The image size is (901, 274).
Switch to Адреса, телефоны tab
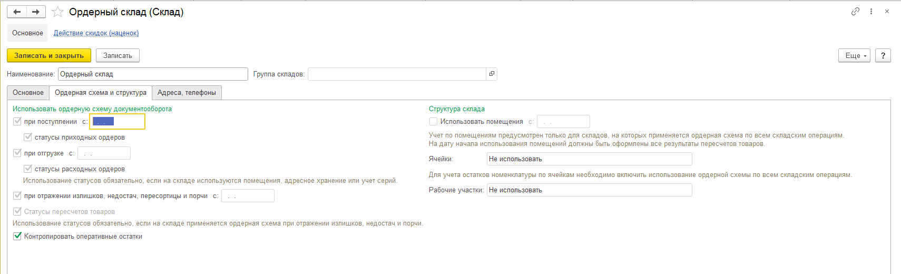(187, 92)
